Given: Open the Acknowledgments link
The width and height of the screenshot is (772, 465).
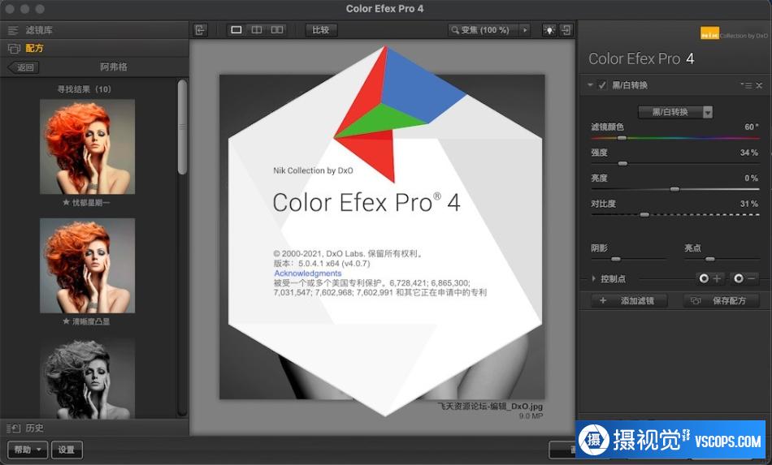Looking at the screenshot, I should (308, 273).
